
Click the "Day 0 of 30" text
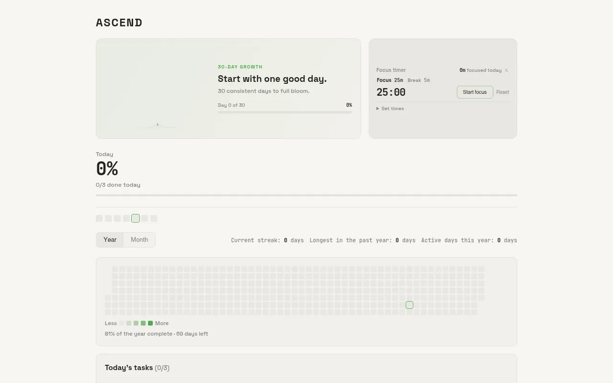[231, 105]
